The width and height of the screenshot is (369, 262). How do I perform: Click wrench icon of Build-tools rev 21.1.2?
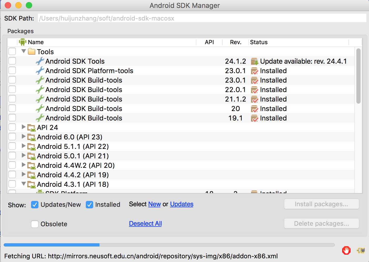point(40,99)
